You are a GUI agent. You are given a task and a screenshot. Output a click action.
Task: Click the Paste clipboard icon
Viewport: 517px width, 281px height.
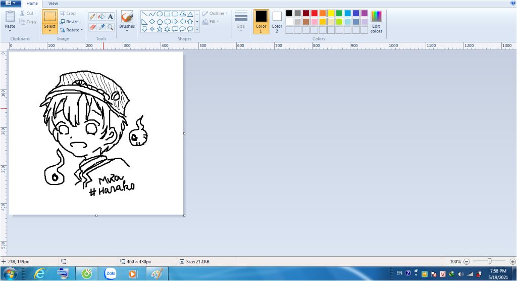pos(10,16)
